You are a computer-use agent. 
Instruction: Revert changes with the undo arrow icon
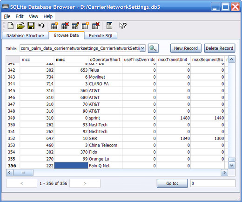tap(41, 26)
